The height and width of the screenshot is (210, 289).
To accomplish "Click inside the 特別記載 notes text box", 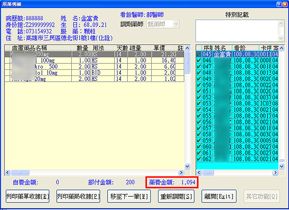I will click(236, 30).
